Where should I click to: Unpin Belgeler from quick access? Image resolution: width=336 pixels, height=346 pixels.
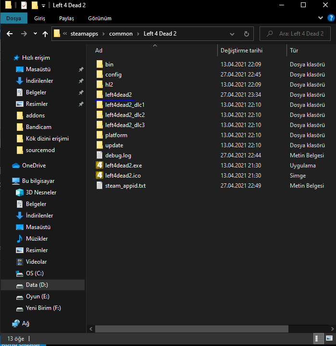[x=81, y=92]
